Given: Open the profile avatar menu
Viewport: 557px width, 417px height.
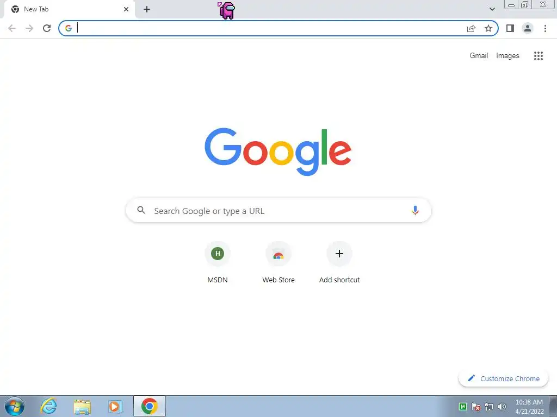Looking at the screenshot, I should [528, 28].
